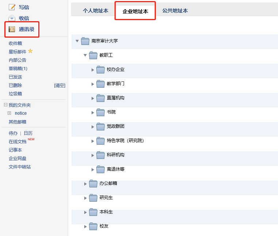Open 文件中转站 file transfer station
This screenshot has width=278, height=236.
[20, 167]
